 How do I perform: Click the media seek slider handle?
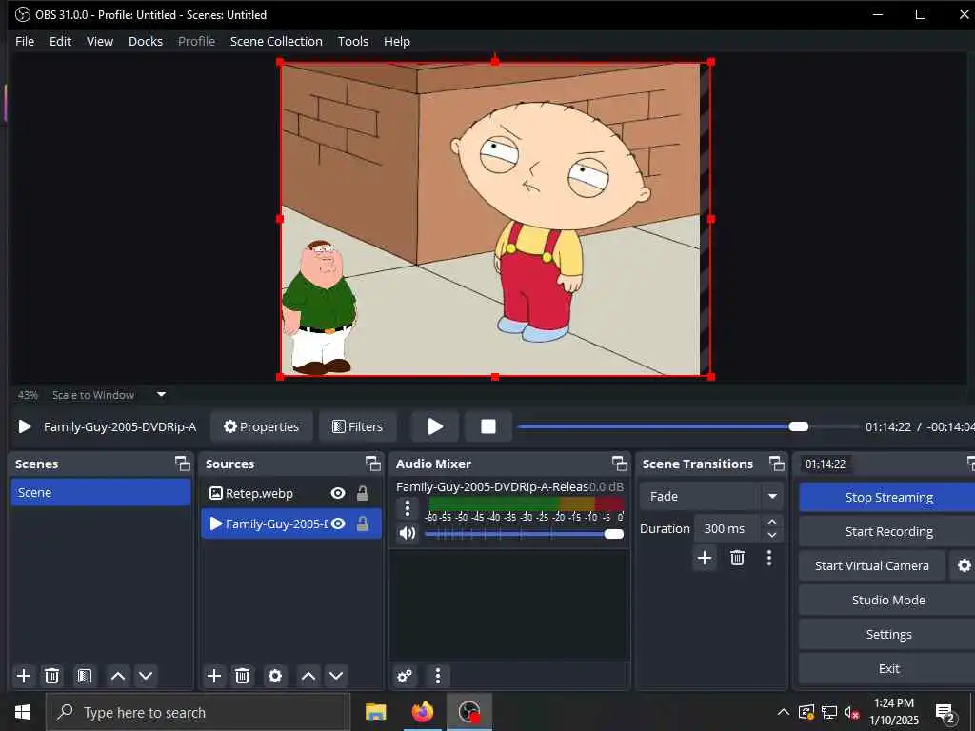pyautogui.click(x=799, y=426)
